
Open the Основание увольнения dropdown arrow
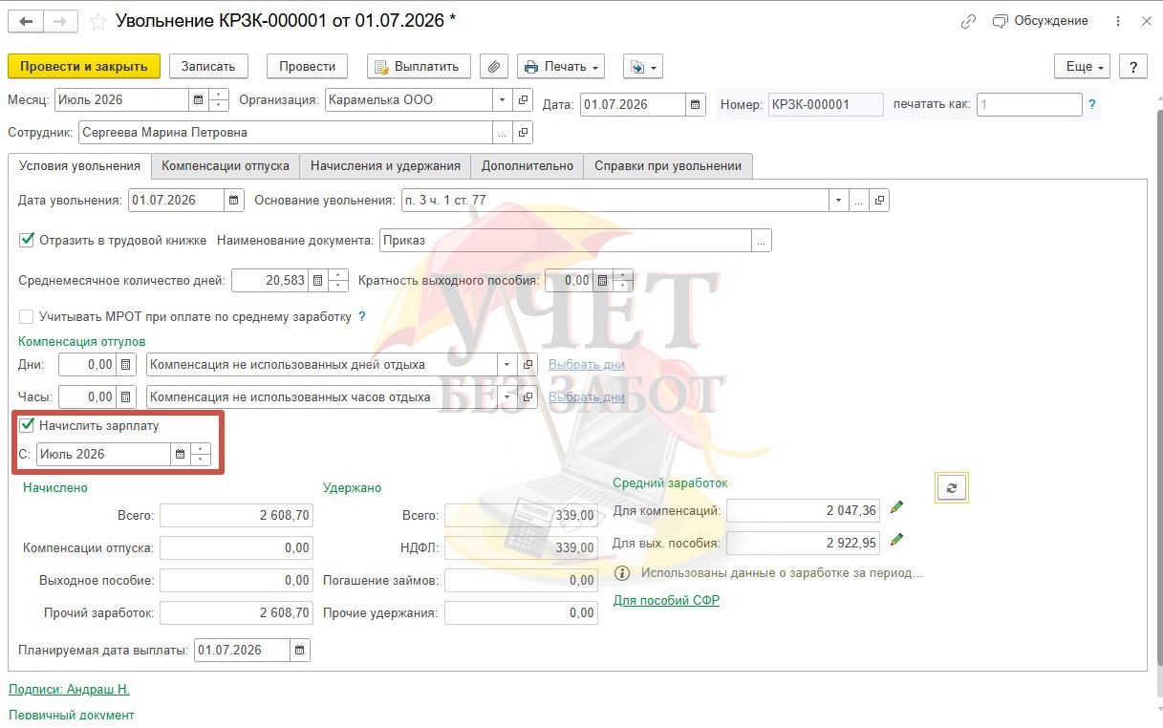click(x=838, y=201)
